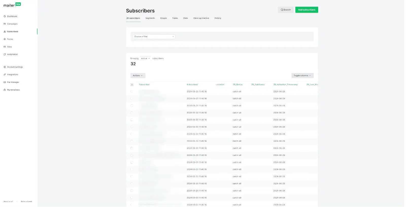Viewport: 406px width, 207px height.
Task: Switch to the Segments tab
Action: 150,18
